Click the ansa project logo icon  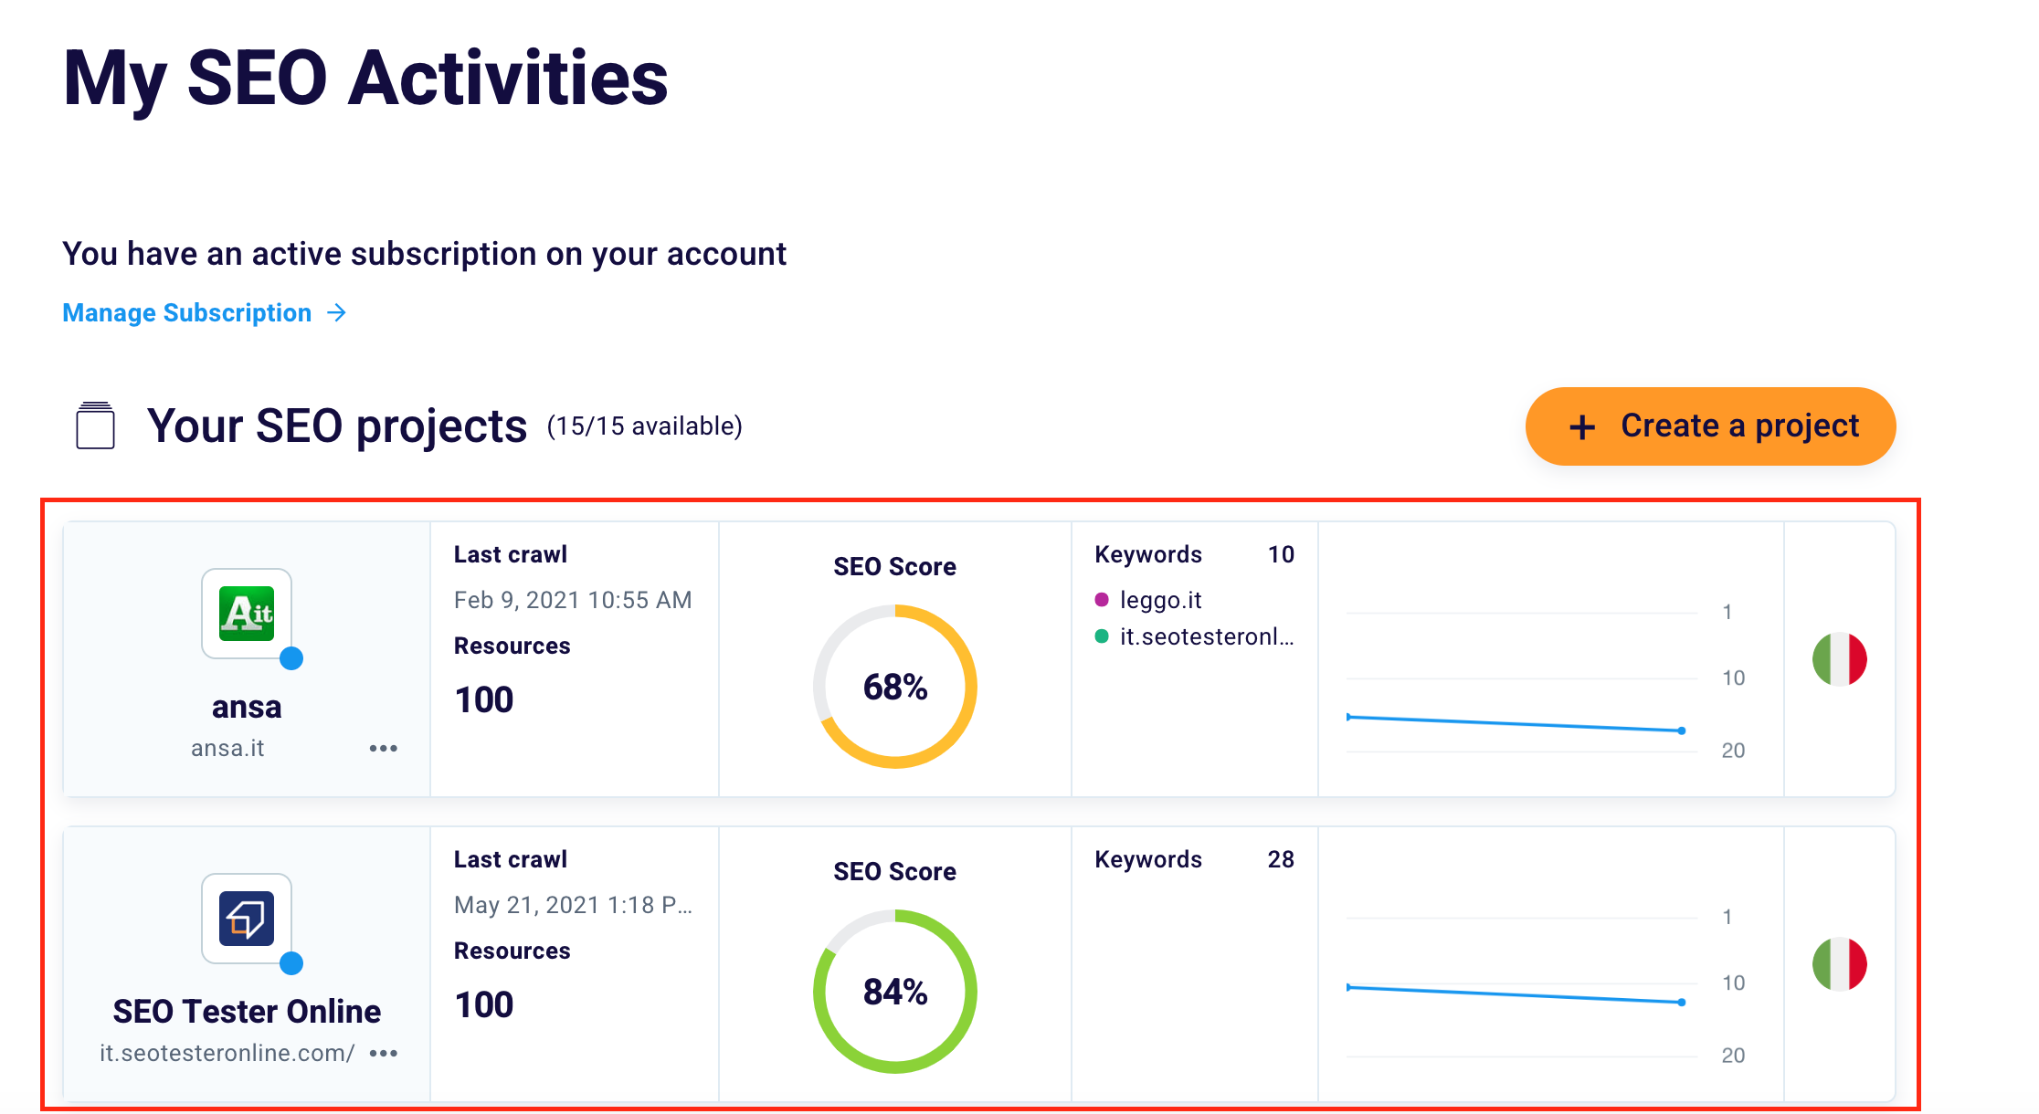click(x=247, y=613)
